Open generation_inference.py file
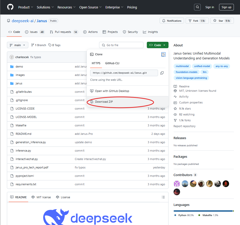The height and width of the screenshot is (225, 240). tap(31, 142)
